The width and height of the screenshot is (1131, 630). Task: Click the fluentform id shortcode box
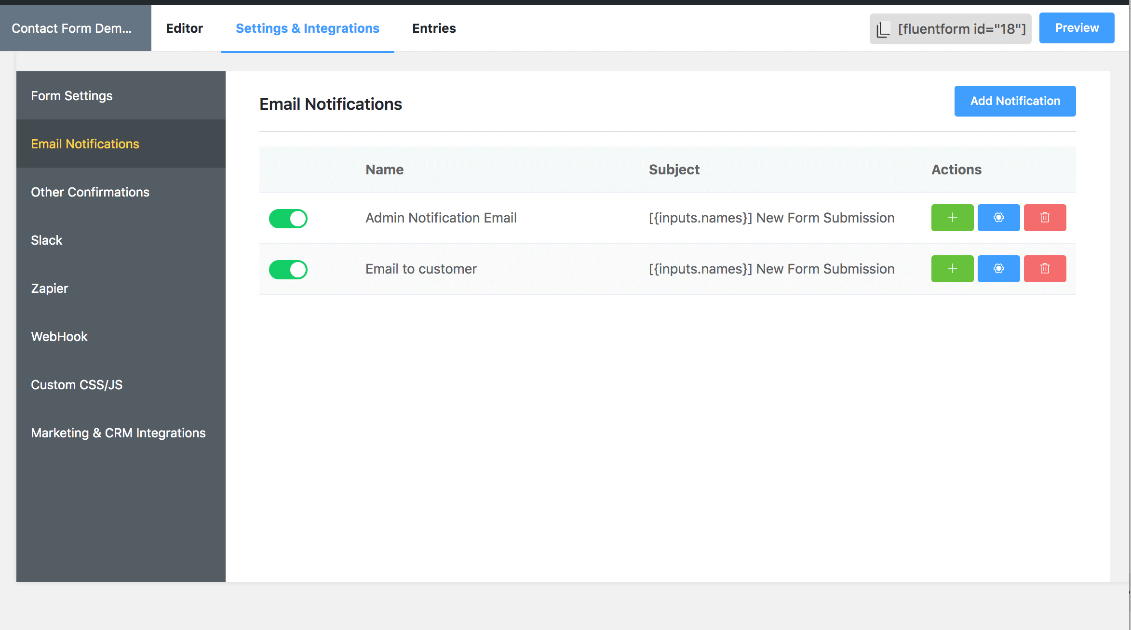(x=961, y=29)
